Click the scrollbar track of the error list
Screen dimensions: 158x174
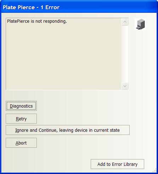click(125, 54)
